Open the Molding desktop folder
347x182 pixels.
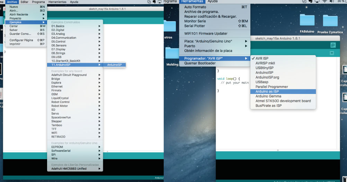(172, 57)
